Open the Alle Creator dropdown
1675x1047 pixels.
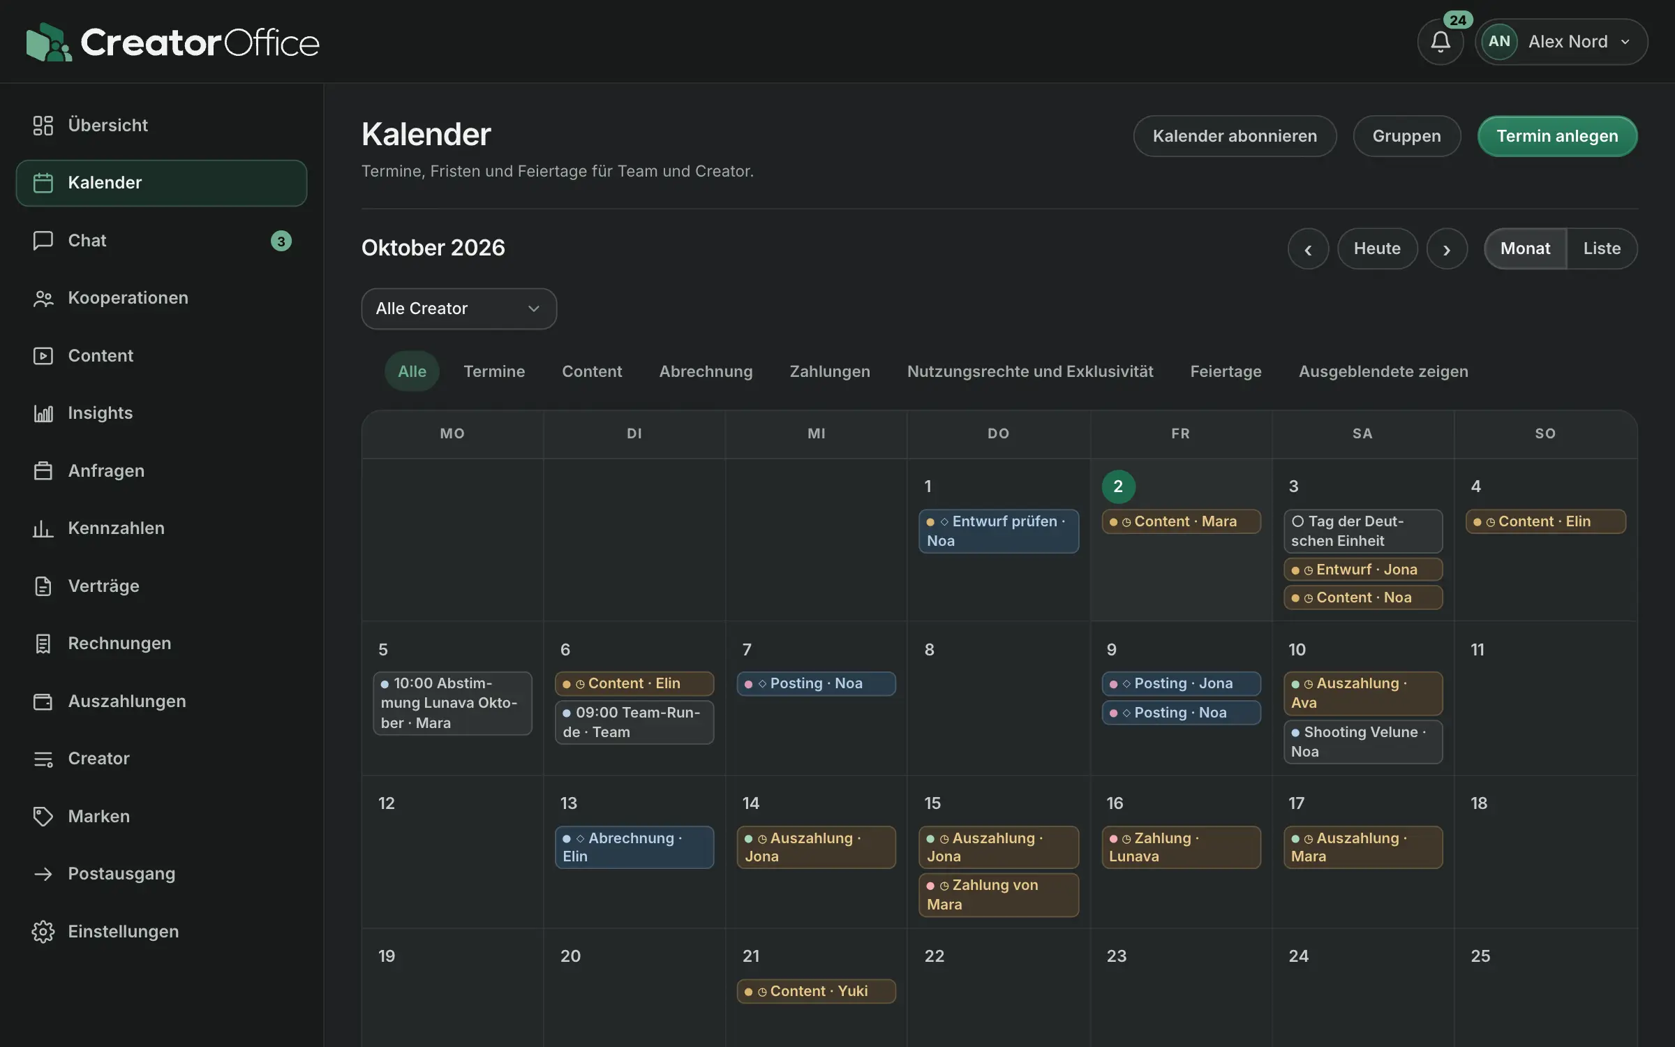pos(459,309)
